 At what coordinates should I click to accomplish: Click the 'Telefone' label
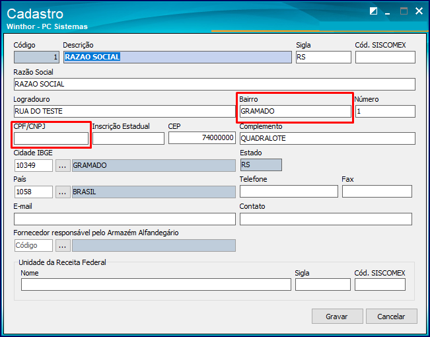point(253,179)
